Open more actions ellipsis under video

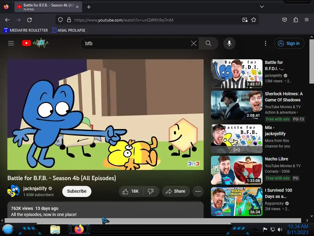(x=198, y=191)
